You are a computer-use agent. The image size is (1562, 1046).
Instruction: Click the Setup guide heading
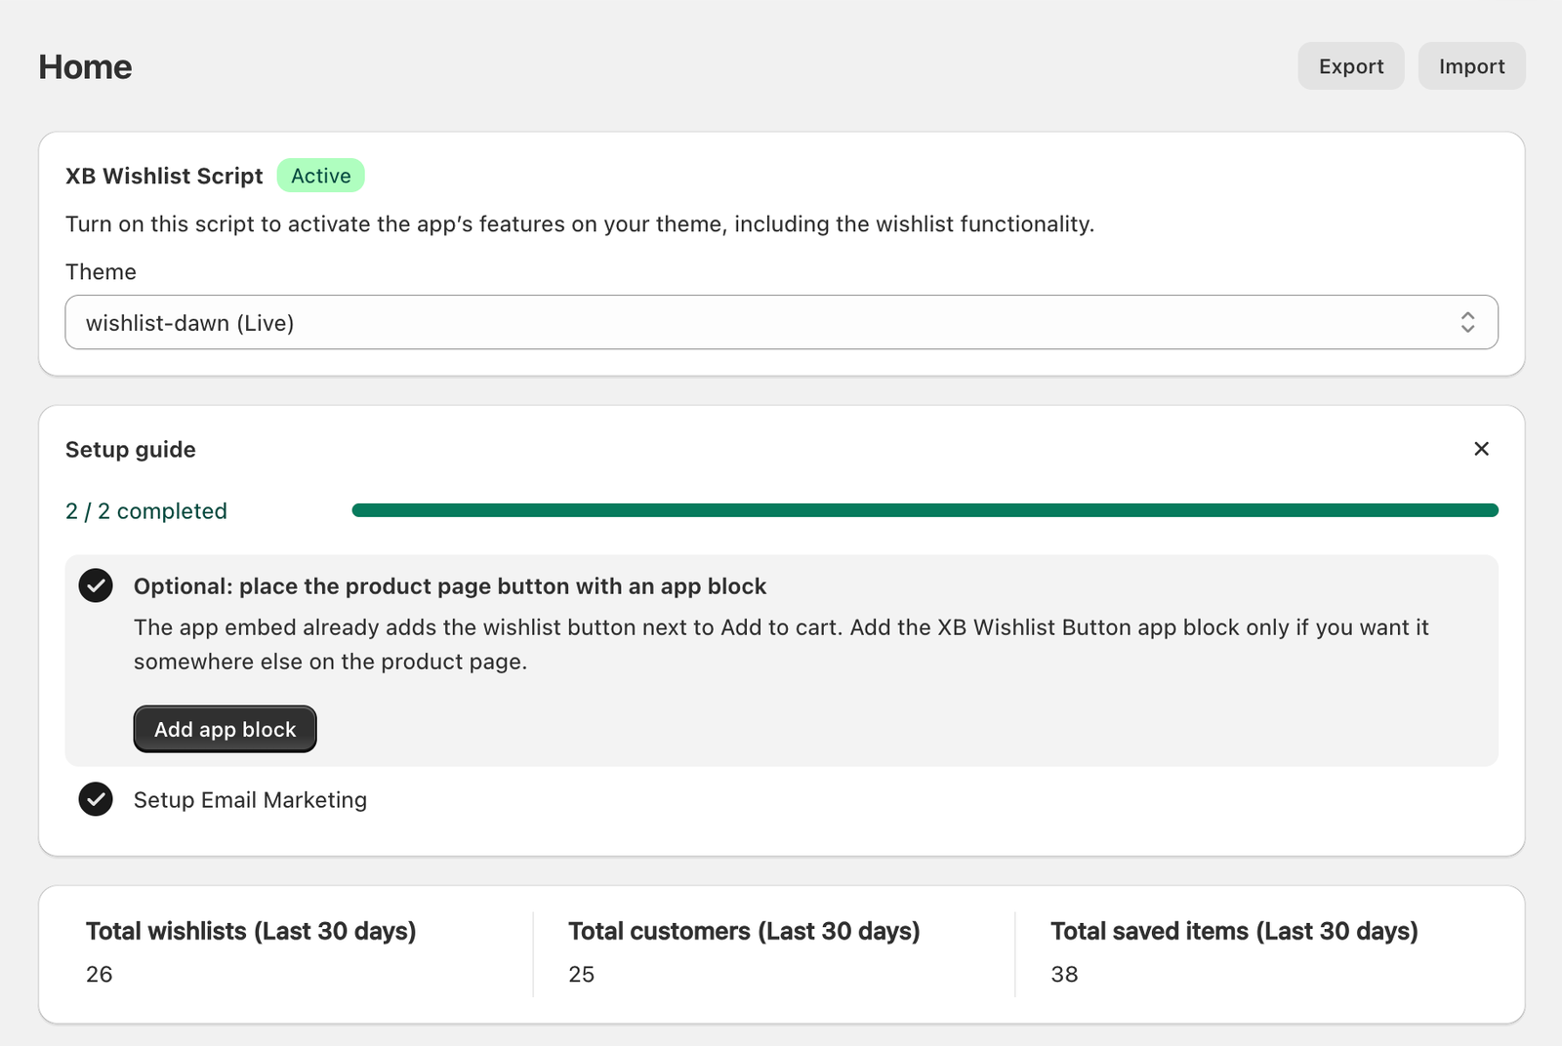click(131, 450)
